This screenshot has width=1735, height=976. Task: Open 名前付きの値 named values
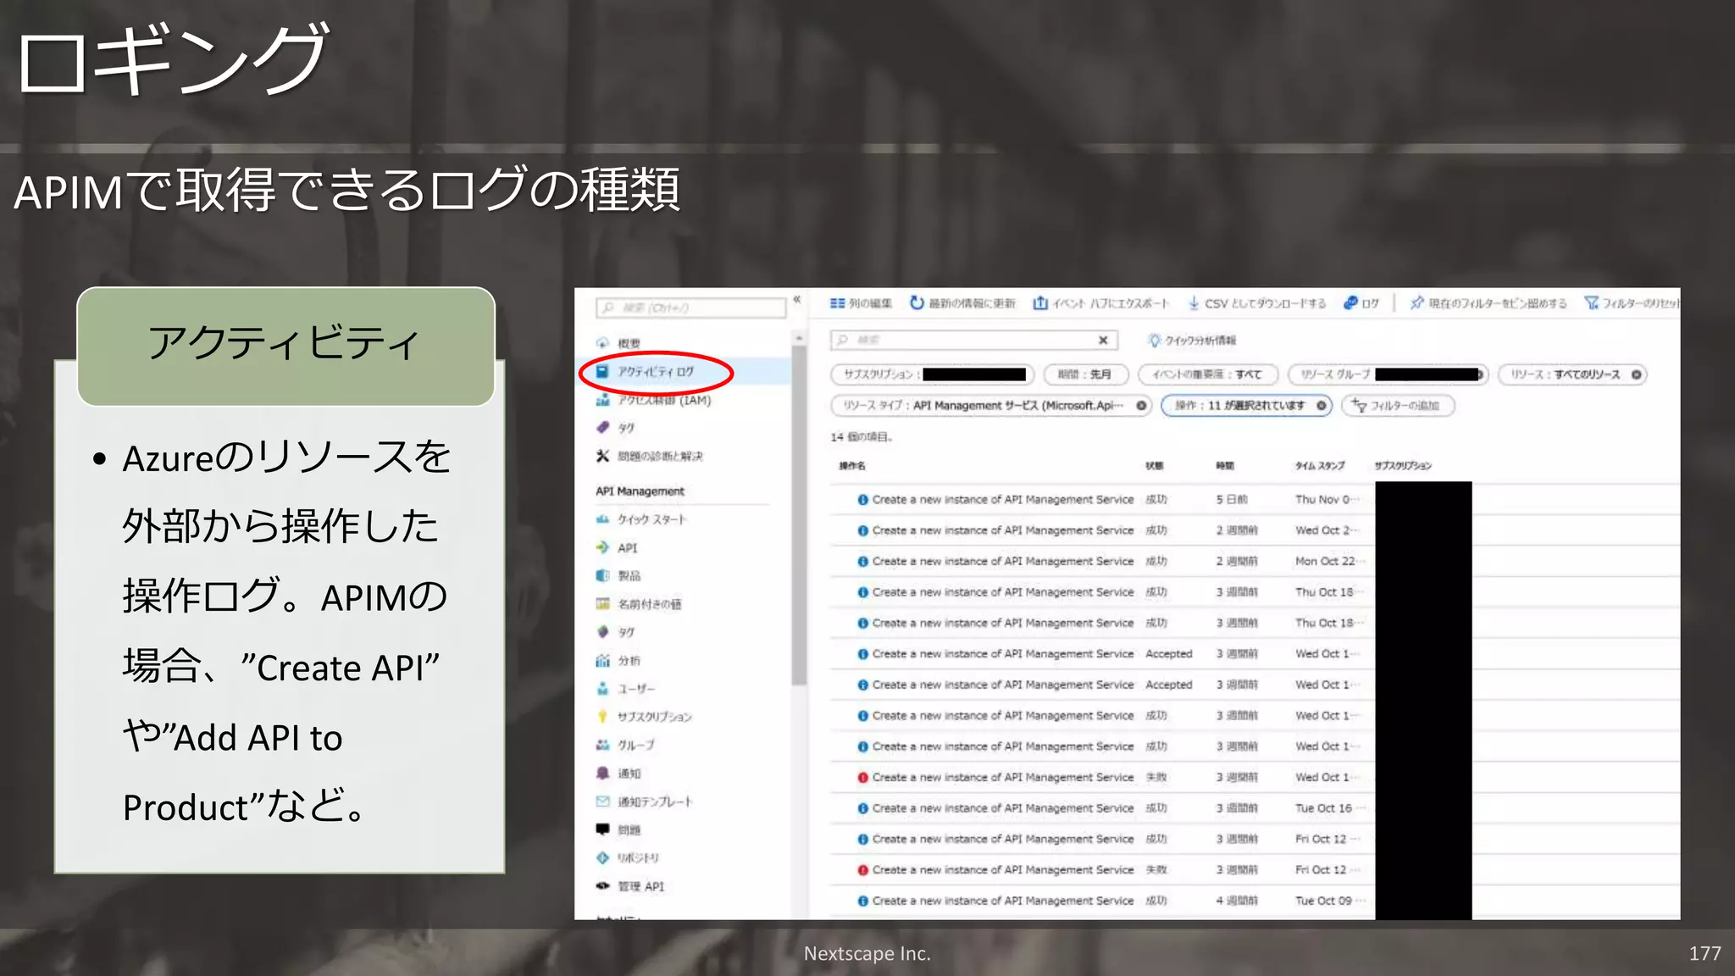point(639,604)
